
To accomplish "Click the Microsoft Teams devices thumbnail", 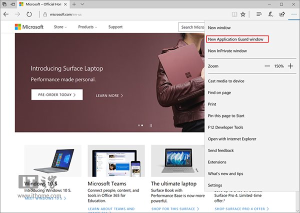I will (116, 161).
